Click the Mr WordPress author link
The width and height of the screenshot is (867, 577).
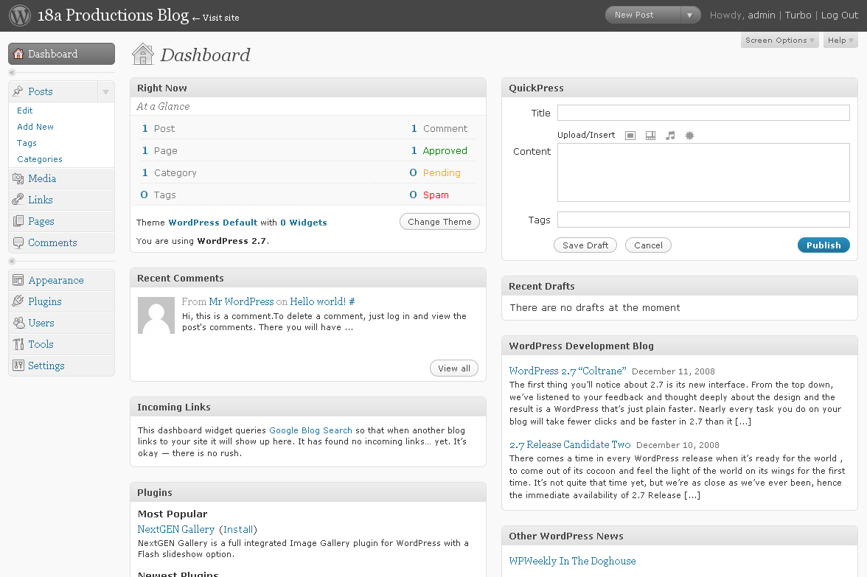point(241,302)
